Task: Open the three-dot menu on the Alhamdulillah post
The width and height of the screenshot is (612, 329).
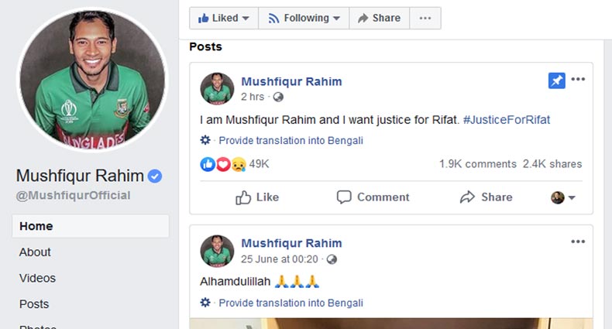Action: coord(578,242)
